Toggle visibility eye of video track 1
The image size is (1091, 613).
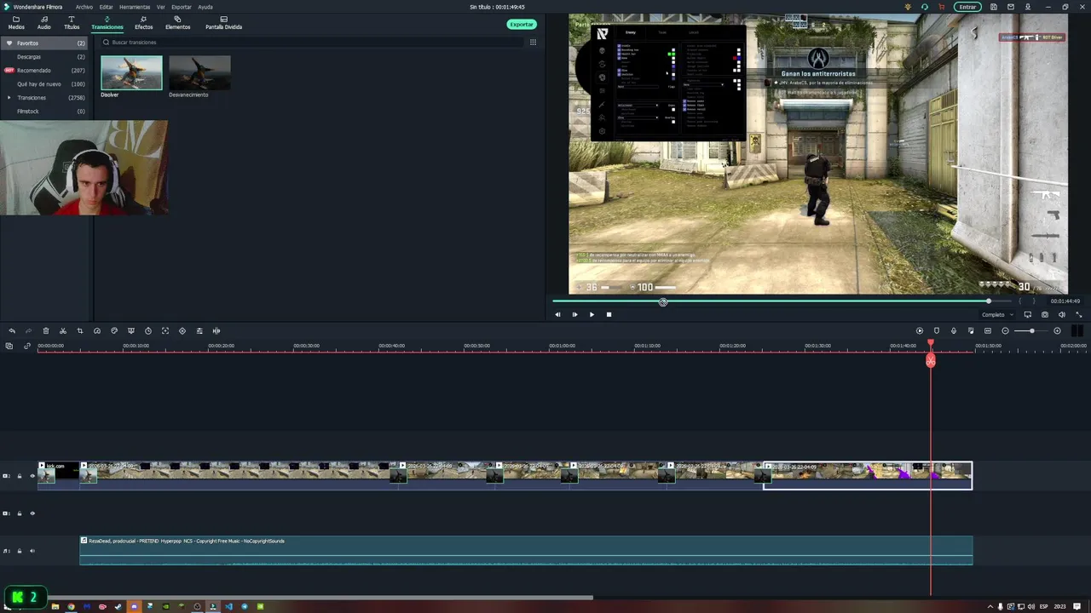coord(32,513)
